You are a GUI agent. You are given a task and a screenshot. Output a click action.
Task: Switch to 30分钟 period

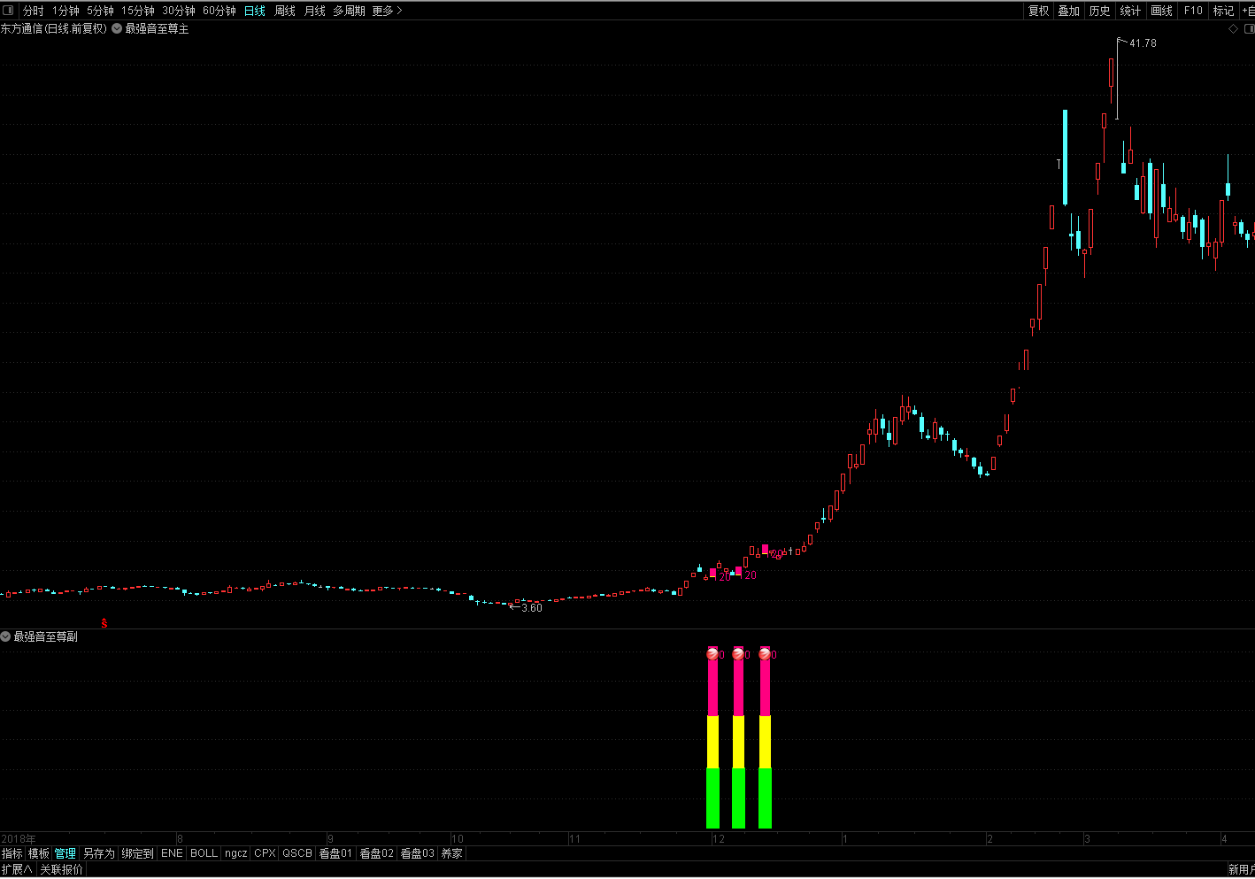tap(179, 11)
